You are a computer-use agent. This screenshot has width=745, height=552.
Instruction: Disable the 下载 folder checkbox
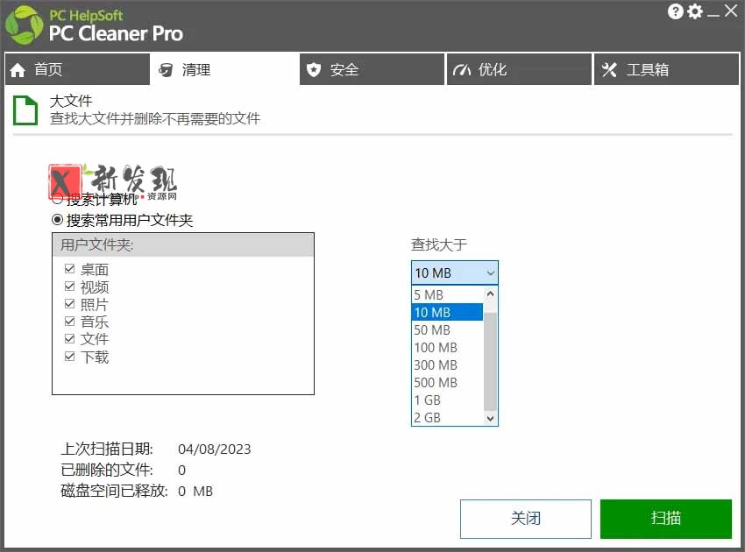(x=69, y=357)
